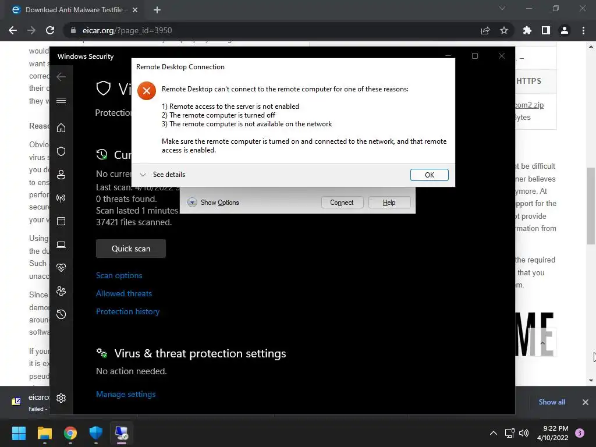The image size is (596, 447).
Task: Open browser Extensions puzzle icon
Action: coord(527,30)
